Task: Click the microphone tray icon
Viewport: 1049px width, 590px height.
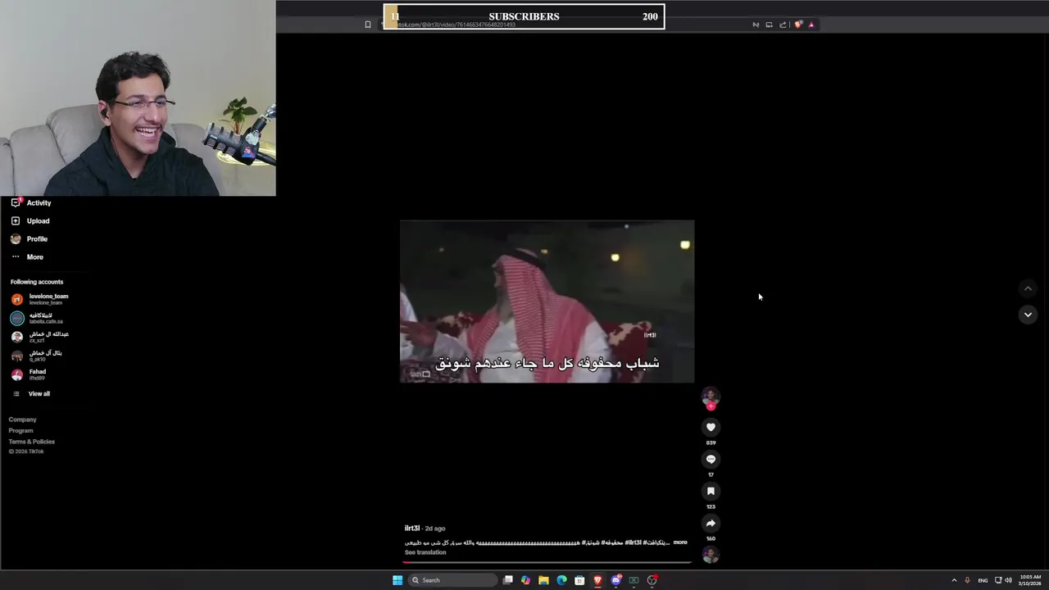Action: point(967,580)
